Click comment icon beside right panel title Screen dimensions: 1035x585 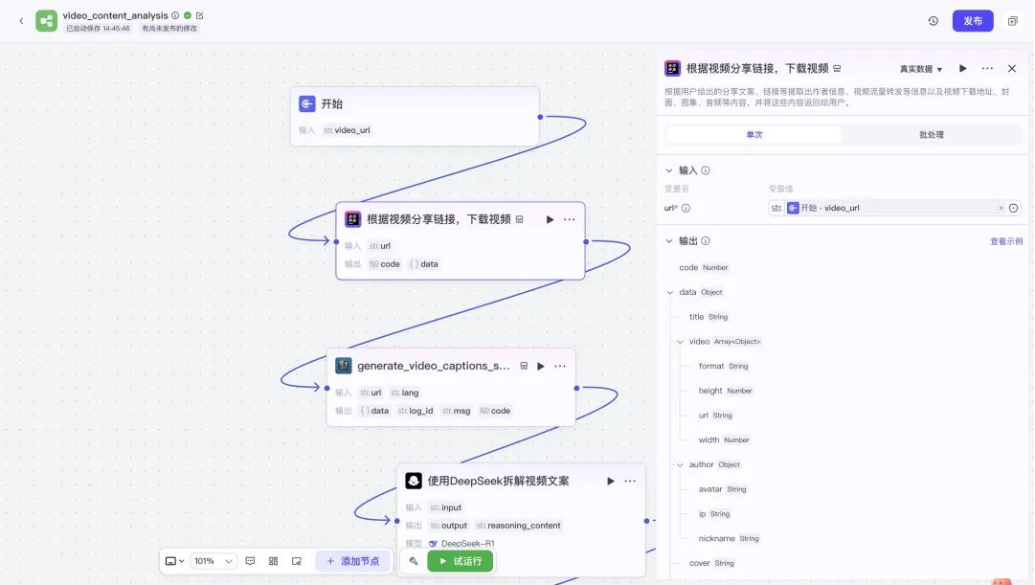pos(837,69)
